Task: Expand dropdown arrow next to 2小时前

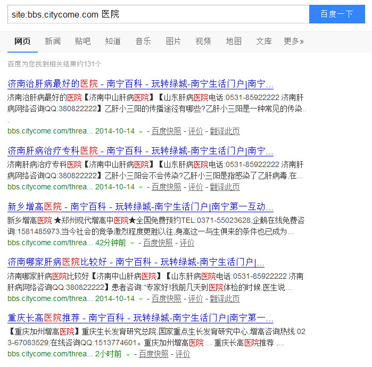Action: pos(128,355)
